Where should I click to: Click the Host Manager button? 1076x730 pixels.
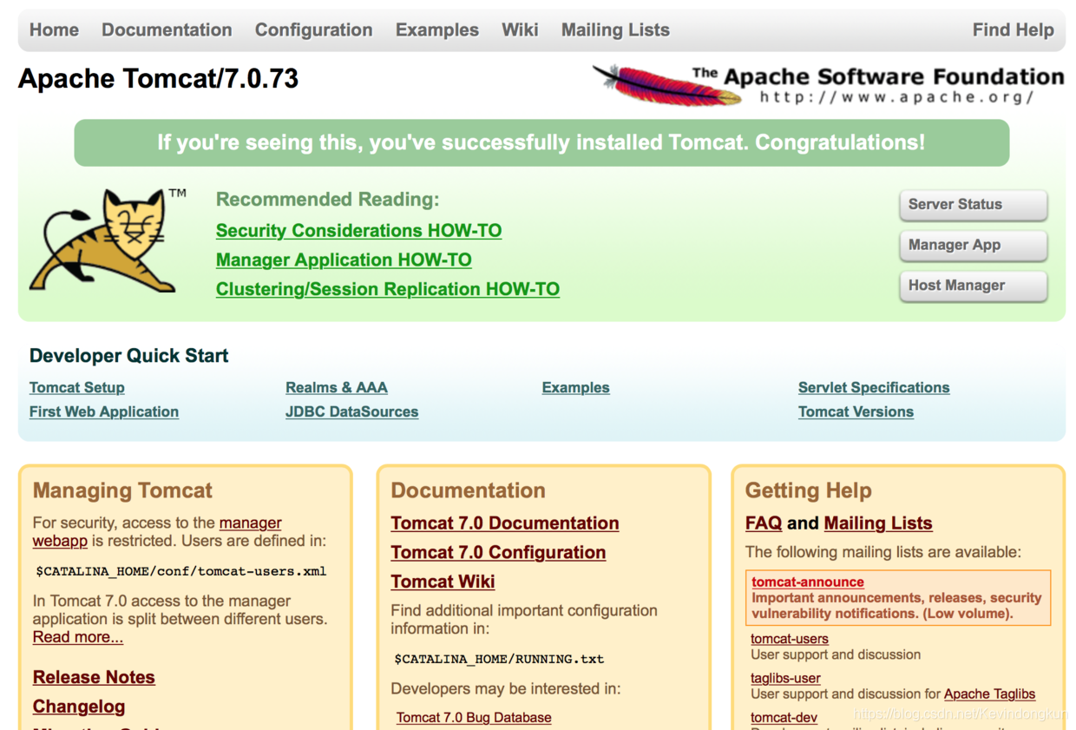[973, 286]
